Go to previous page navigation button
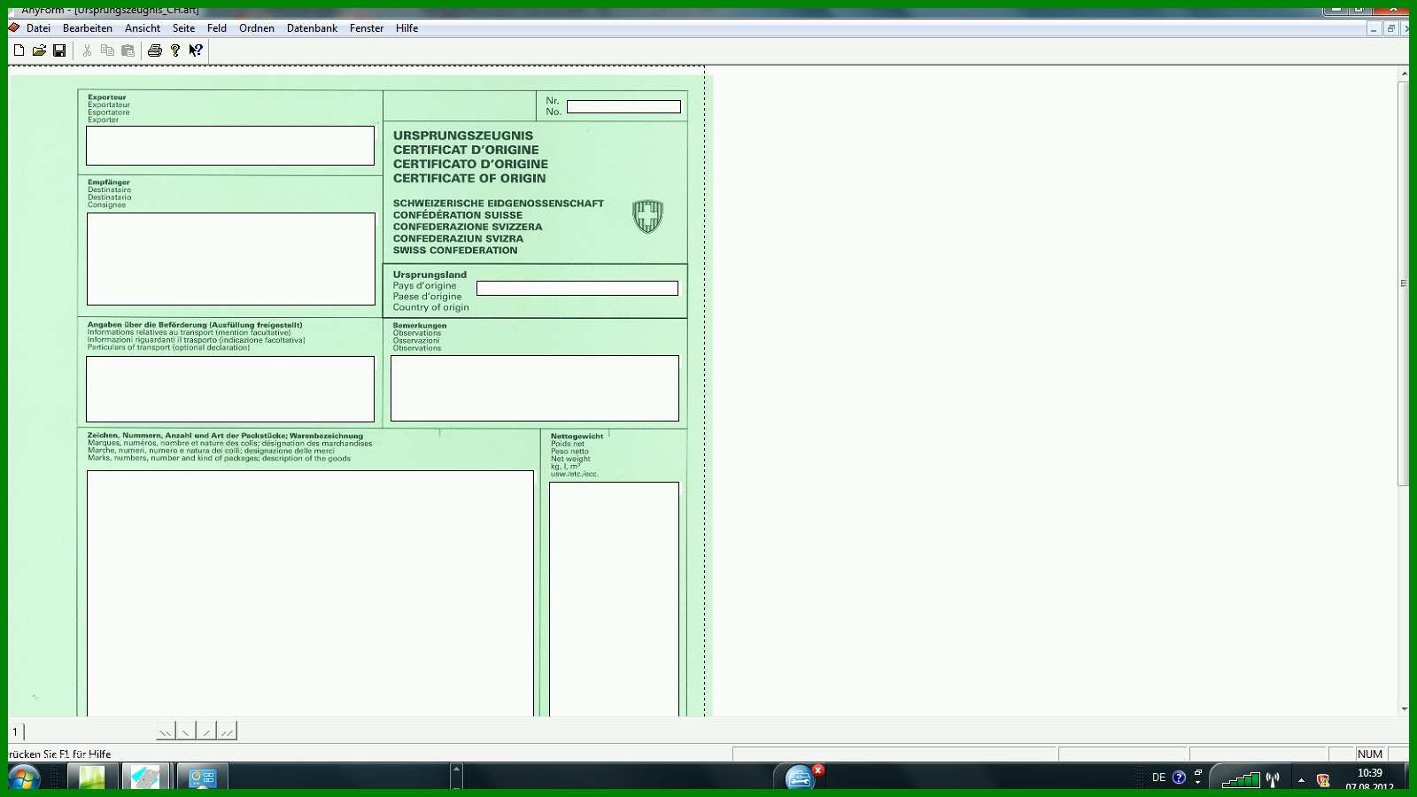The image size is (1417, 797). point(186,731)
